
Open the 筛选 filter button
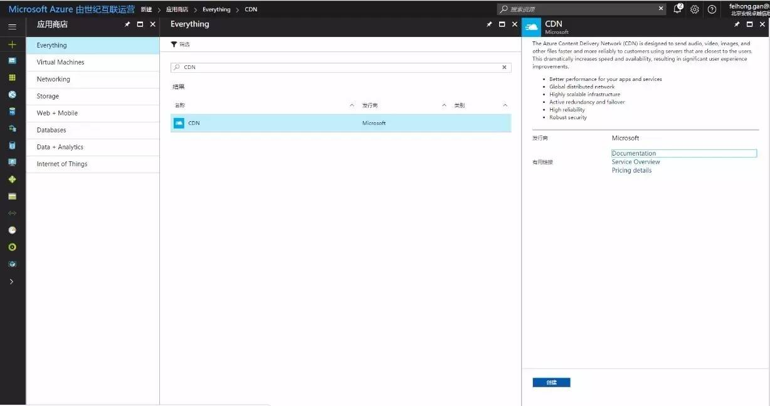[x=181, y=45]
